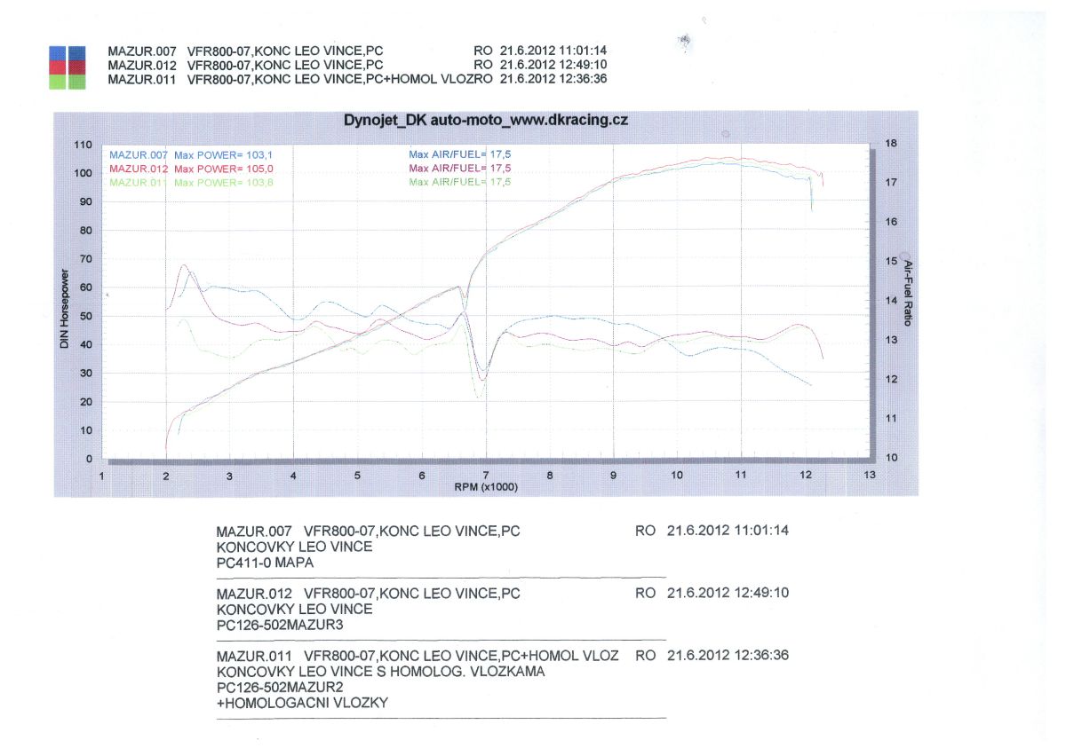1066x748 pixels.
Task: Click the +HOMOLOGACNI VLOZKY note line
Action: coord(302,703)
